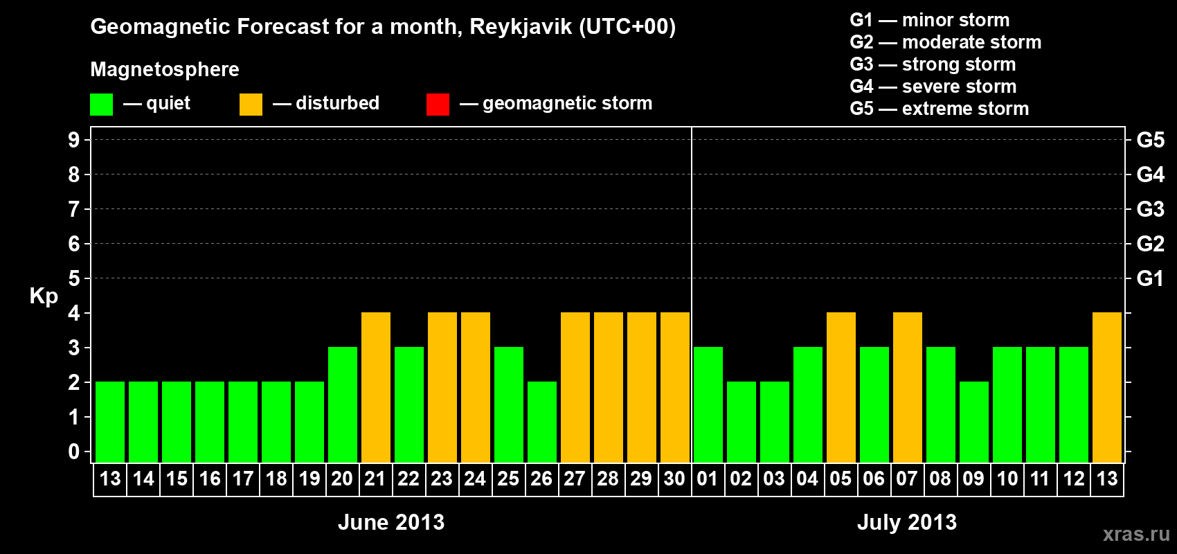Click the 'G3 — strong storm' legend line

point(933,64)
